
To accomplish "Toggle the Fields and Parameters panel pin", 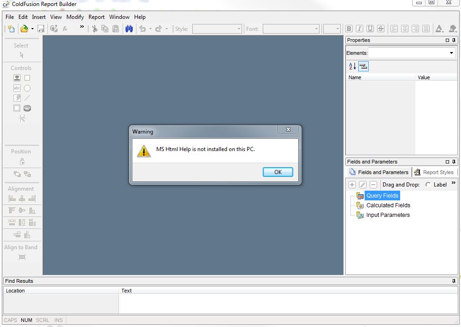I will pyautogui.click(x=454, y=162).
